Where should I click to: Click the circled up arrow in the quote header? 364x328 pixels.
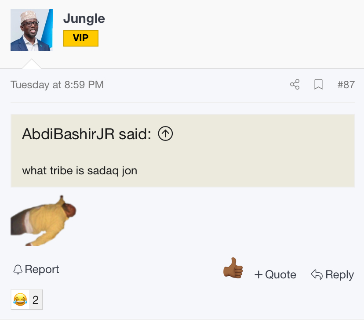pyautogui.click(x=165, y=134)
